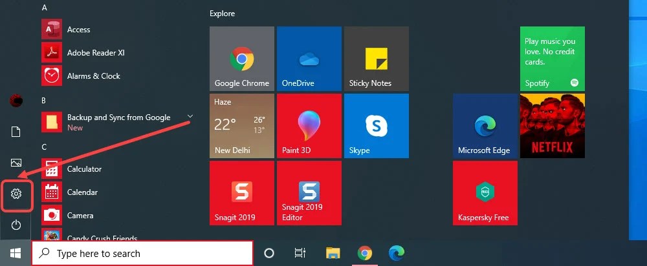
Task: Open the Power options icon
Action: [16, 225]
